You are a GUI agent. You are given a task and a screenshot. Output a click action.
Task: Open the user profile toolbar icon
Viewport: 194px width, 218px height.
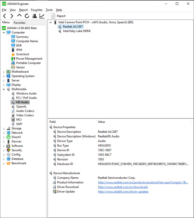pos(34,16)
